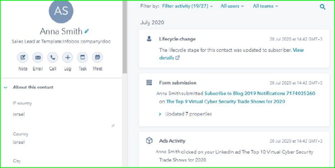Click the Lifecycle change person icon
Screen dimensions: 335x168
[149, 39]
